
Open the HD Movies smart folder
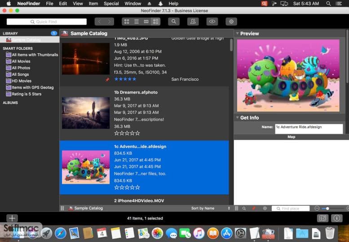coord(19,81)
